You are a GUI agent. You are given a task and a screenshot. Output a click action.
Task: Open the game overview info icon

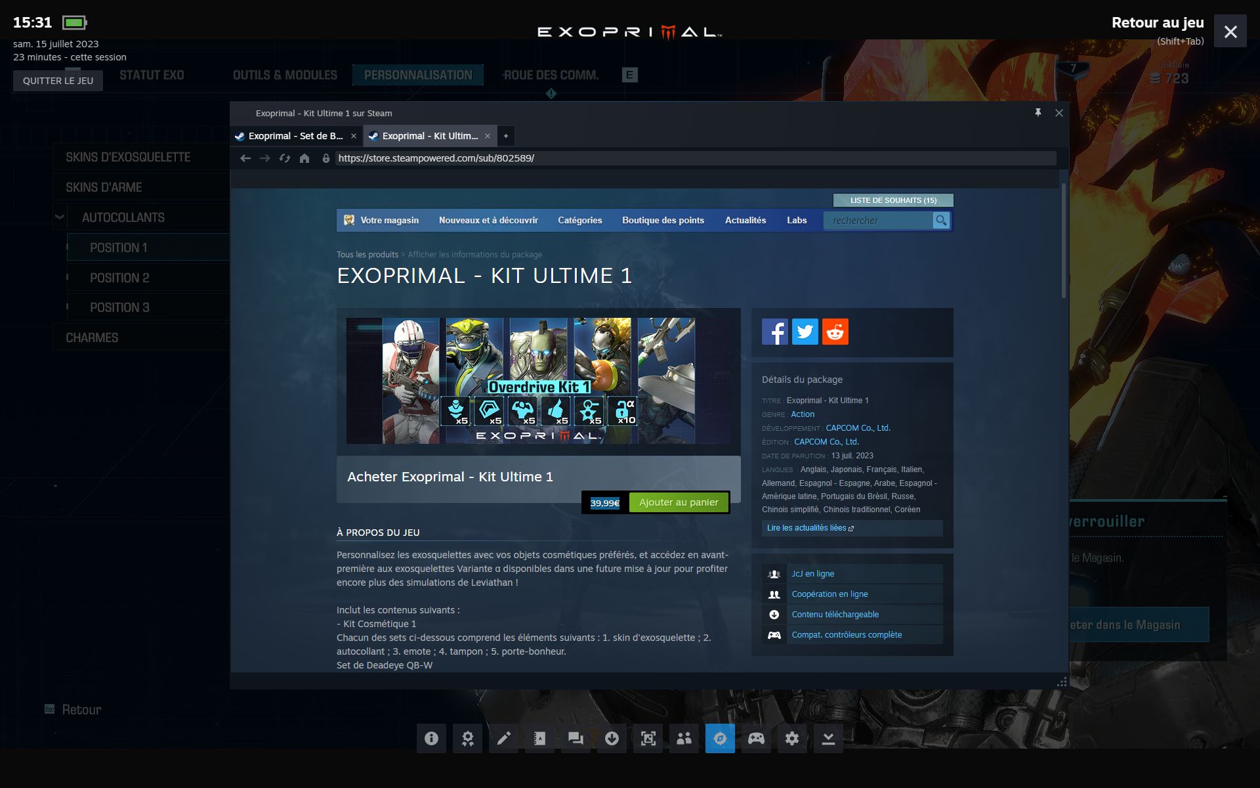point(431,739)
